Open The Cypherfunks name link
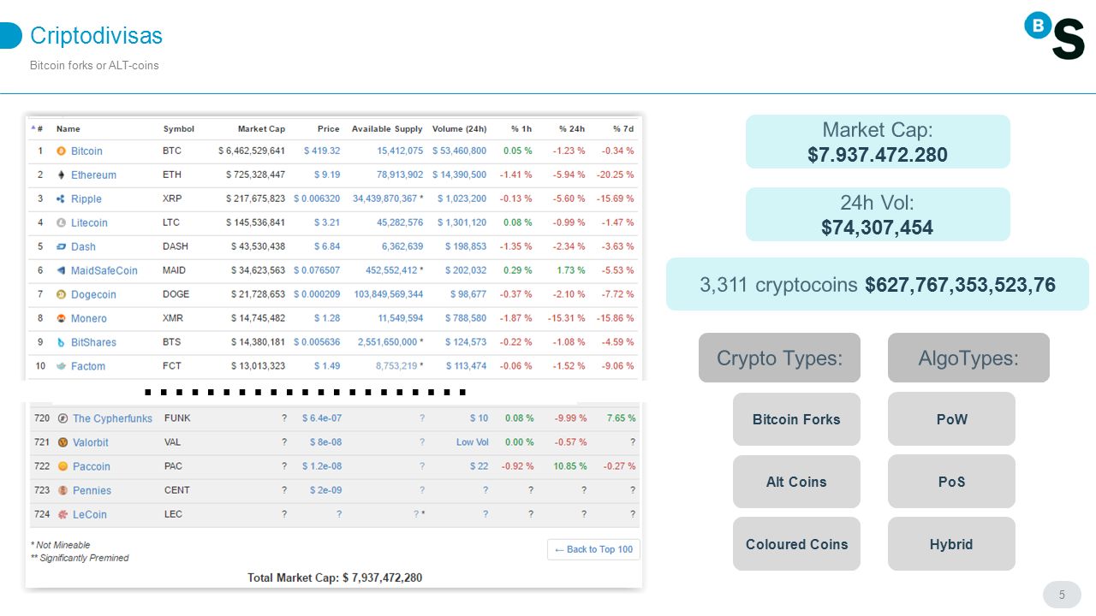 point(112,418)
